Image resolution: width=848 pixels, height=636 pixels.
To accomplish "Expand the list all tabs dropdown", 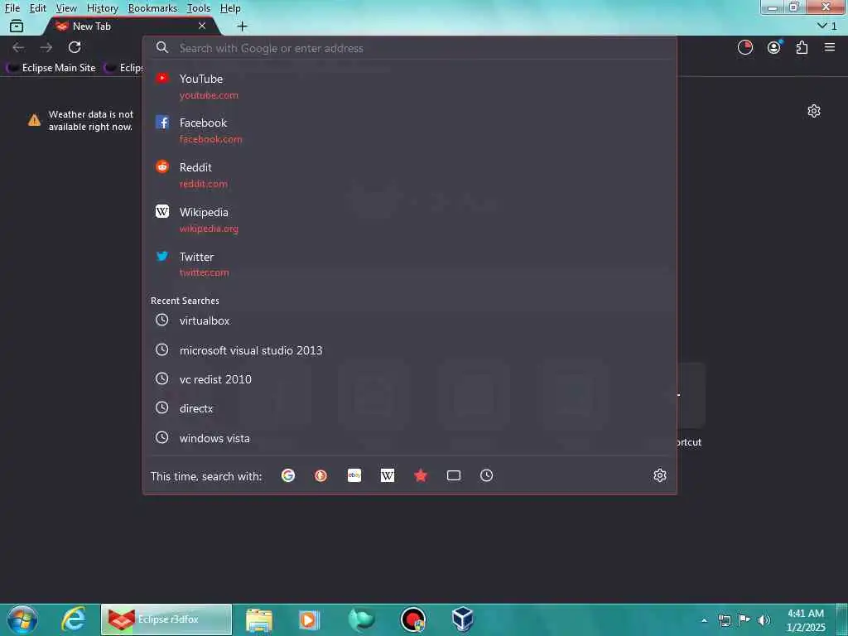I will tap(827, 26).
